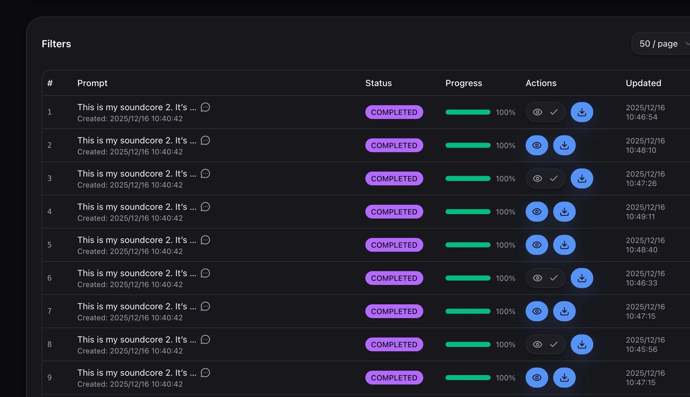Image resolution: width=690 pixels, height=397 pixels.
Task: Sort by the Updated column header
Action: (643, 83)
